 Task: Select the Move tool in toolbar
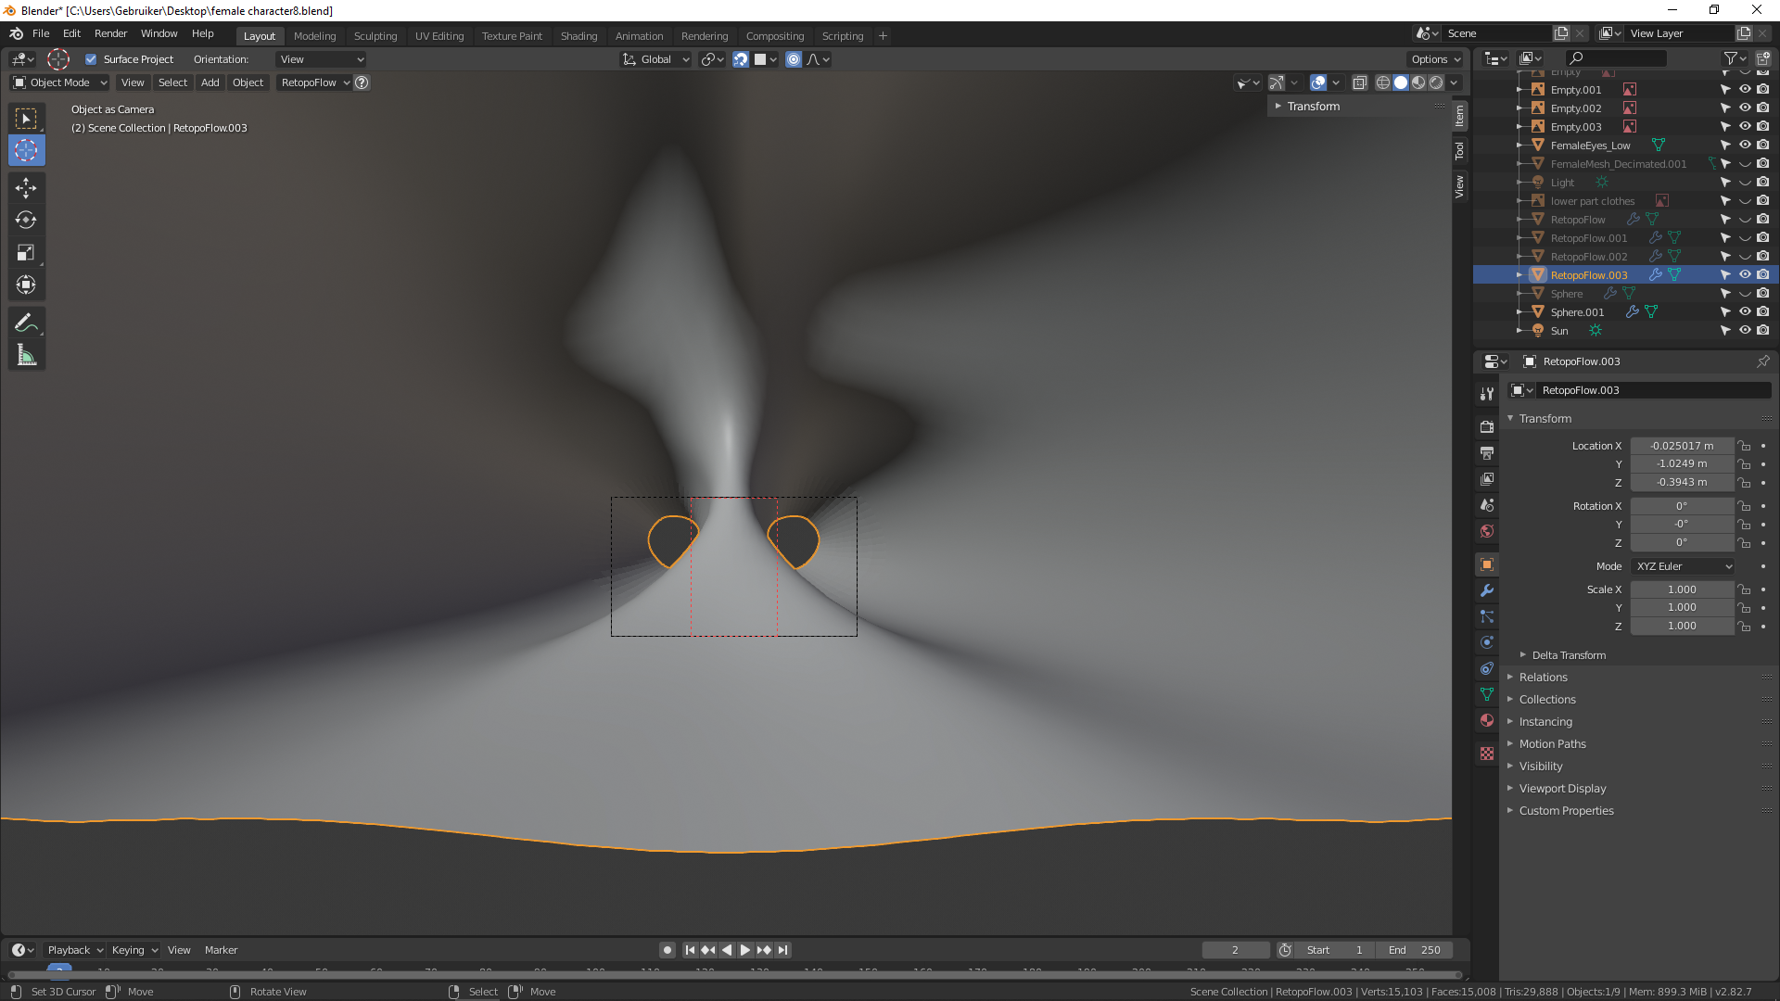(x=26, y=188)
